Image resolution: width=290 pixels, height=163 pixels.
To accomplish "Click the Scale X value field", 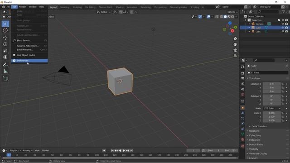I will point(272,113).
